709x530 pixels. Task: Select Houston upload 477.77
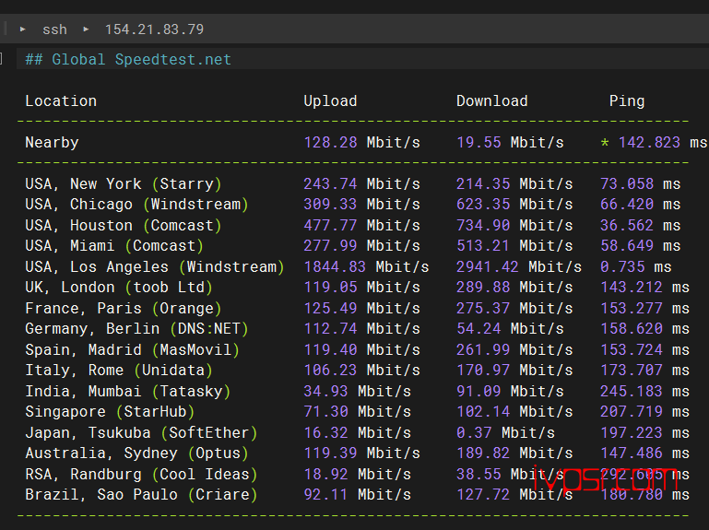[x=330, y=225]
